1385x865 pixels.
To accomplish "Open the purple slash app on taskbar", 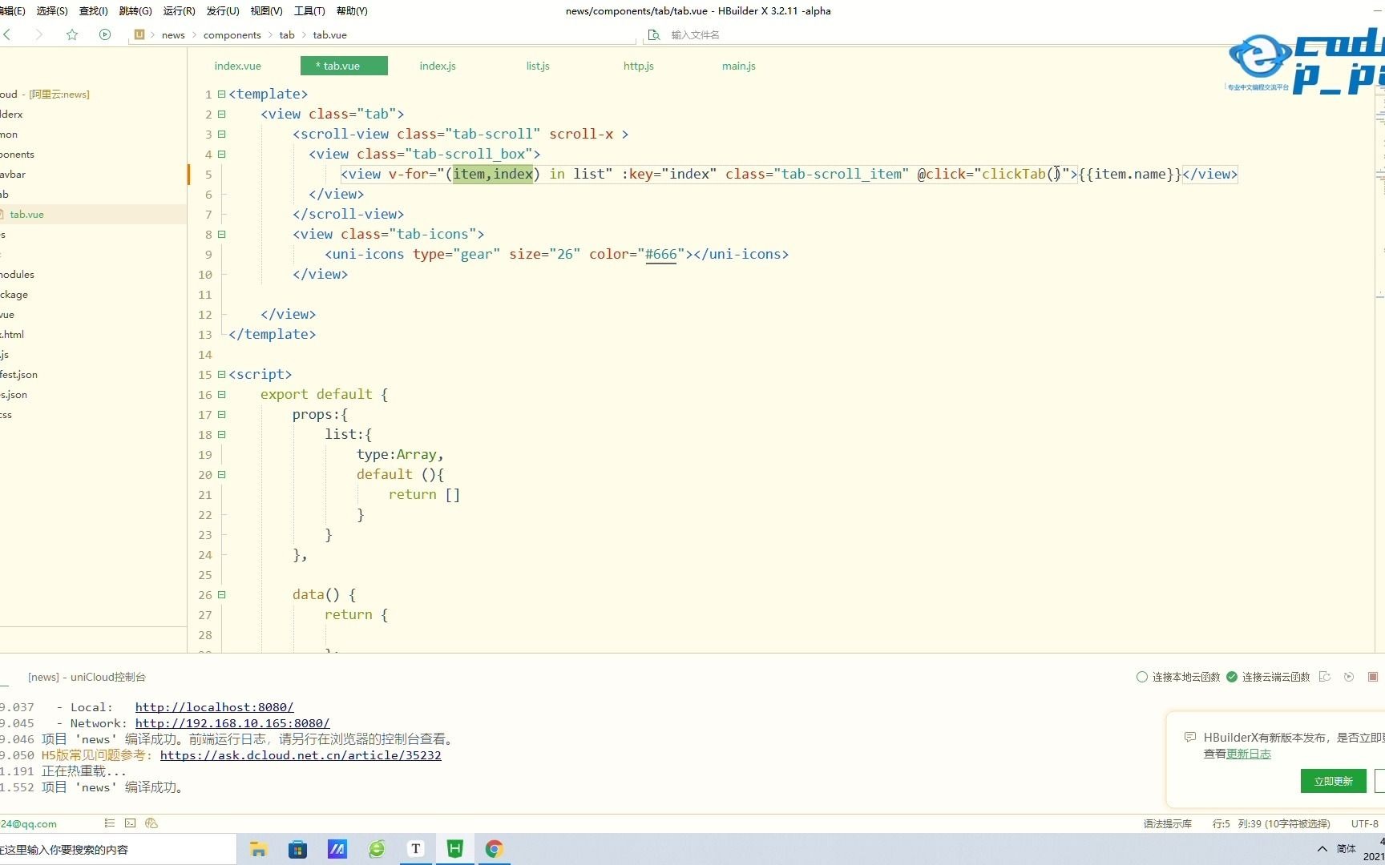I will click(337, 849).
